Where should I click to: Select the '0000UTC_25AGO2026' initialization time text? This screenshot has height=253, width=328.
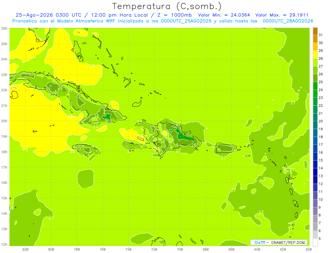[186, 21]
